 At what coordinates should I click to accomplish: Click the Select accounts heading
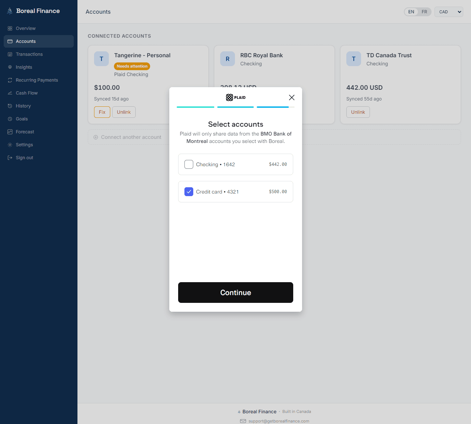(x=236, y=124)
